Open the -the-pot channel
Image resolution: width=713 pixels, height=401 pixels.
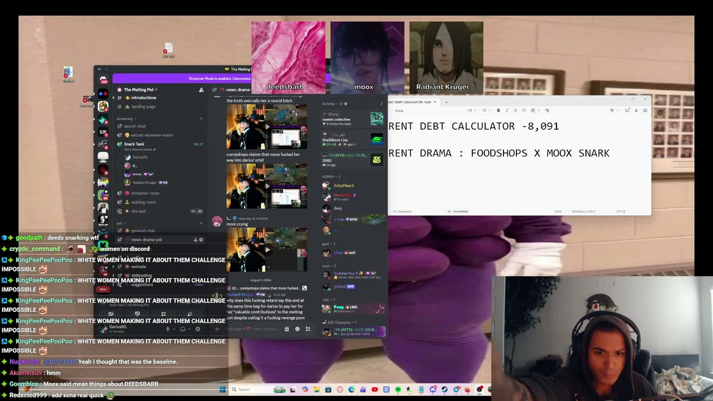138,211
